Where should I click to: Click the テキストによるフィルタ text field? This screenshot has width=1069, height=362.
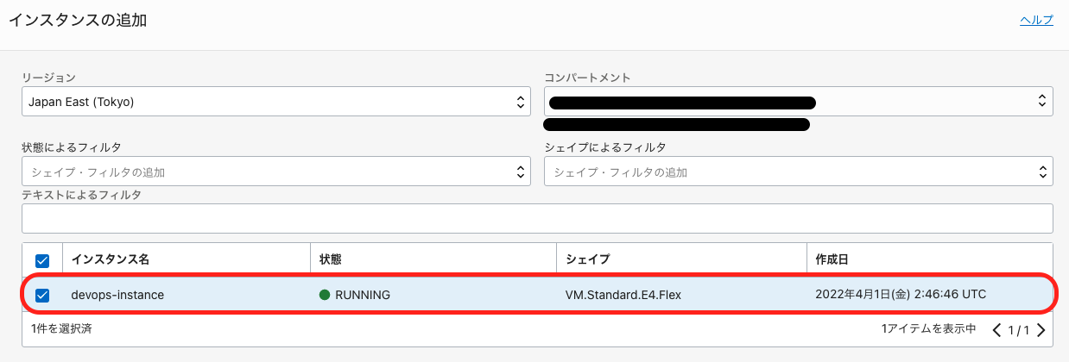pos(536,218)
